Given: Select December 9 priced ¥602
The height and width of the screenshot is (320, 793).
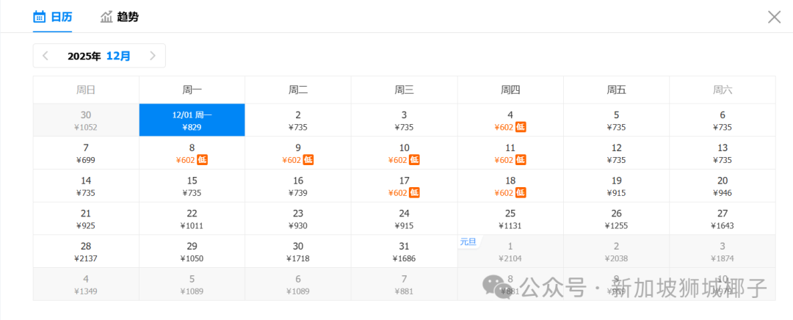Looking at the screenshot, I should [297, 153].
